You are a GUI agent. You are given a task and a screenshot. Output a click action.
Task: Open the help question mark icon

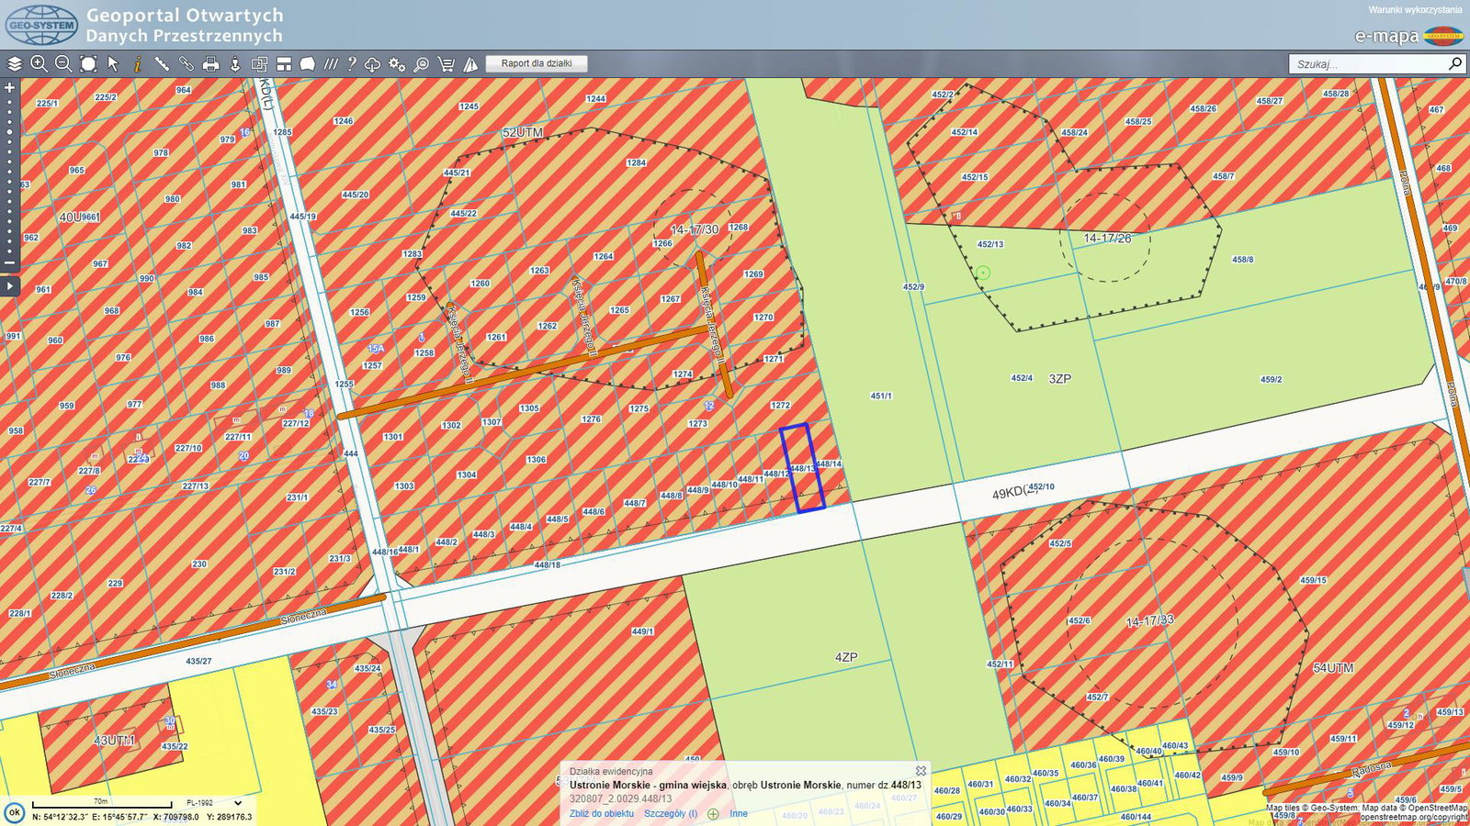tap(351, 64)
